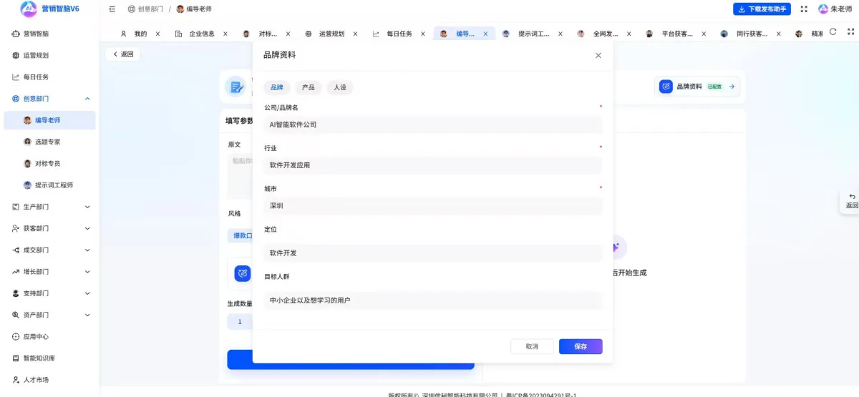Screen dimensions: 859x397
Task: Switch to the 产品 tab in the dialog
Action: pyautogui.click(x=308, y=87)
